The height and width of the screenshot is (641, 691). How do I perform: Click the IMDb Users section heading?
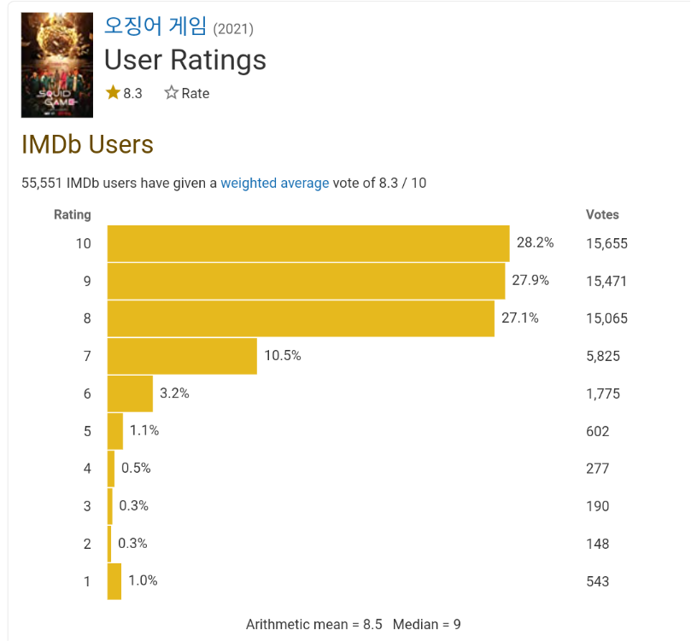pos(87,144)
